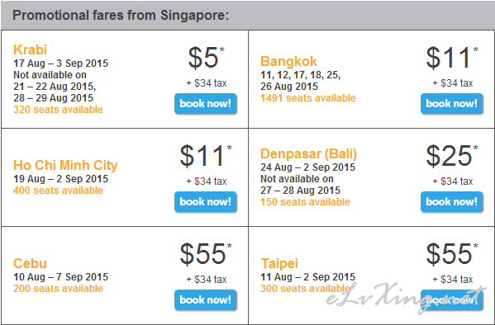Open the Taipei destination link
This screenshot has height=325, width=495.
[x=279, y=263]
